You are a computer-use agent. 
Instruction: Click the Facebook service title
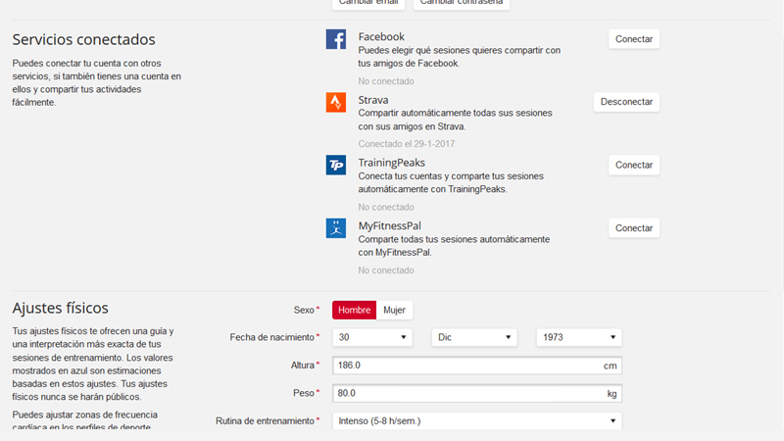381,37
